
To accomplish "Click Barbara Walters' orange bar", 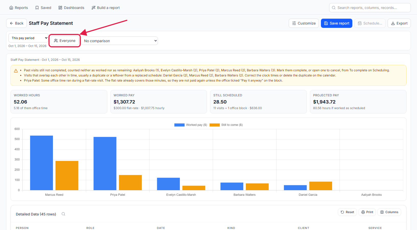I will click(x=257, y=187).
